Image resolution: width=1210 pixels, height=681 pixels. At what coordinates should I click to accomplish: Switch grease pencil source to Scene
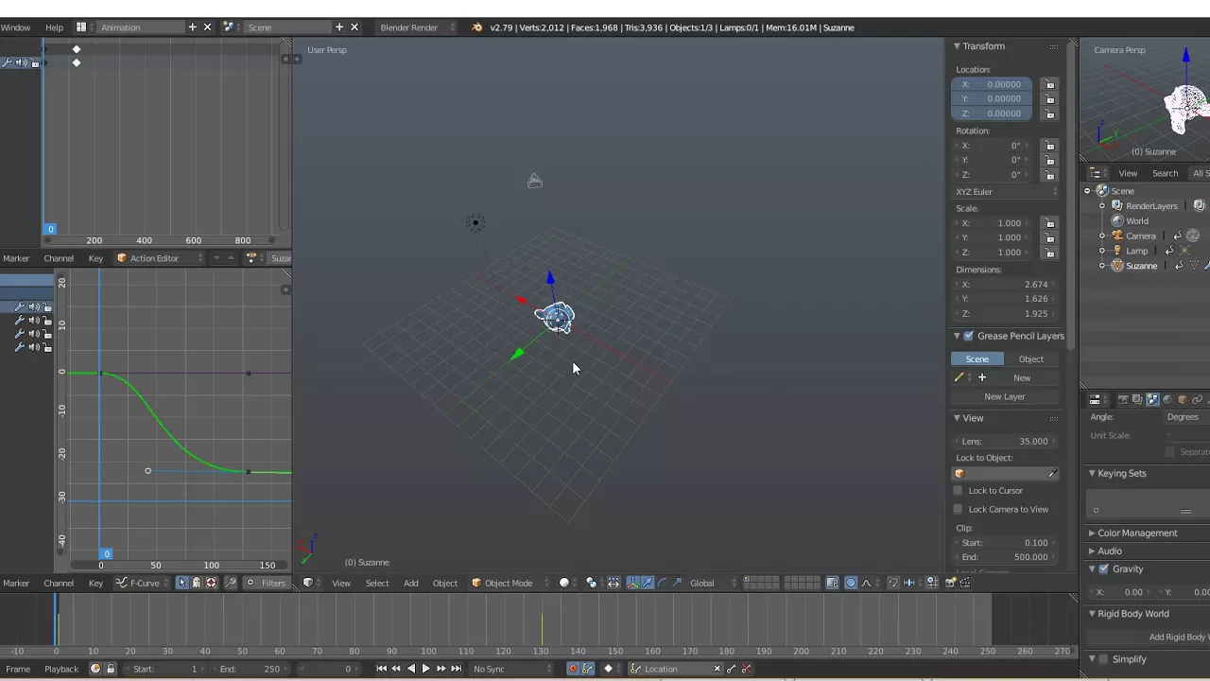[x=977, y=359]
